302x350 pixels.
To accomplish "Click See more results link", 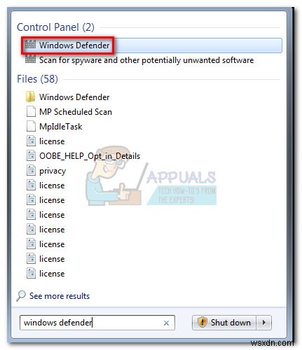I will (x=60, y=296).
